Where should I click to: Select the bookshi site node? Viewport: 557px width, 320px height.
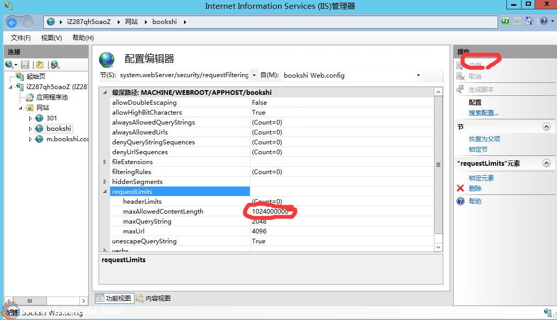[58, 129]
